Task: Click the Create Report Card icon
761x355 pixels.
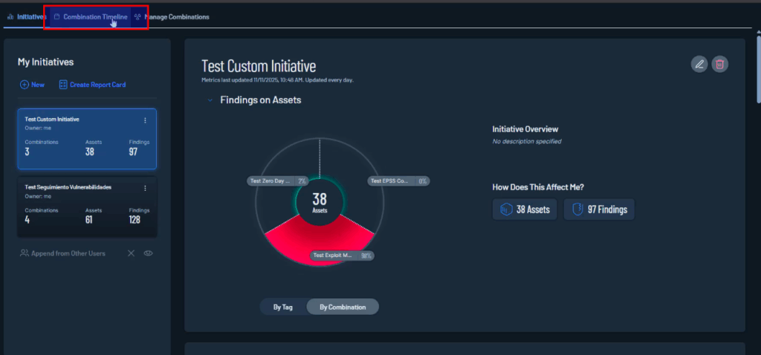Action: tap(63, 85)
